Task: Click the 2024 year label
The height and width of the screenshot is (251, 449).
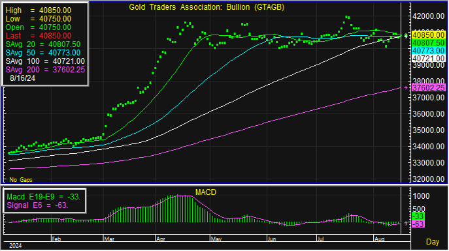Action: pyautogui.click(x=16, y=246)
